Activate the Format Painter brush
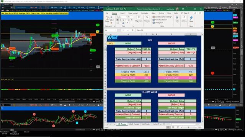The image size is (245, 137). [111, 23]
